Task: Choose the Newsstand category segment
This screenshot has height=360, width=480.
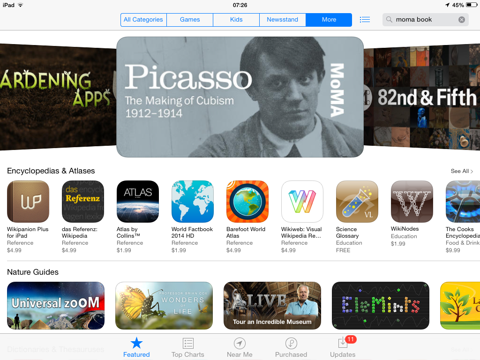Action: coord(282,20)
